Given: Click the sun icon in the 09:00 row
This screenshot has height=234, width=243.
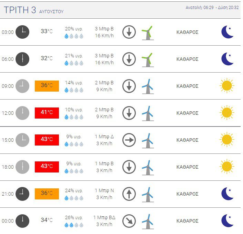Looking at the screenshot, I should 227,86.
